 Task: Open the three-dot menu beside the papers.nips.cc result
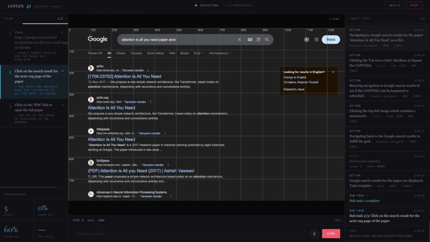171,196
